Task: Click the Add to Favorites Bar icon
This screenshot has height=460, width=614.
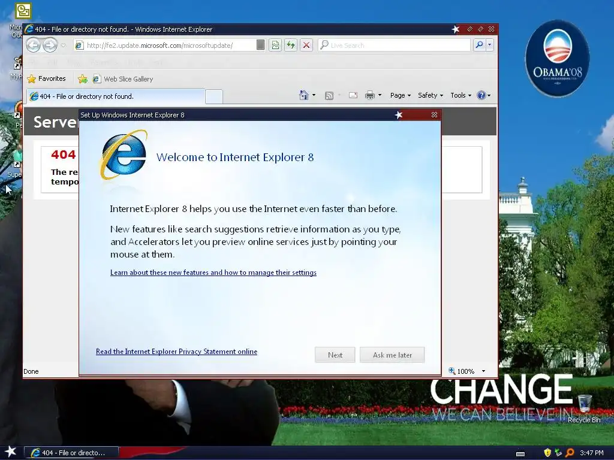Action: point(83,79)
